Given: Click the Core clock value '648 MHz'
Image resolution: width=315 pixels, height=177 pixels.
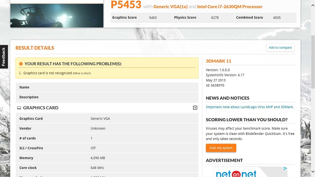Looking at the screenshot, I should click(97, 168).
